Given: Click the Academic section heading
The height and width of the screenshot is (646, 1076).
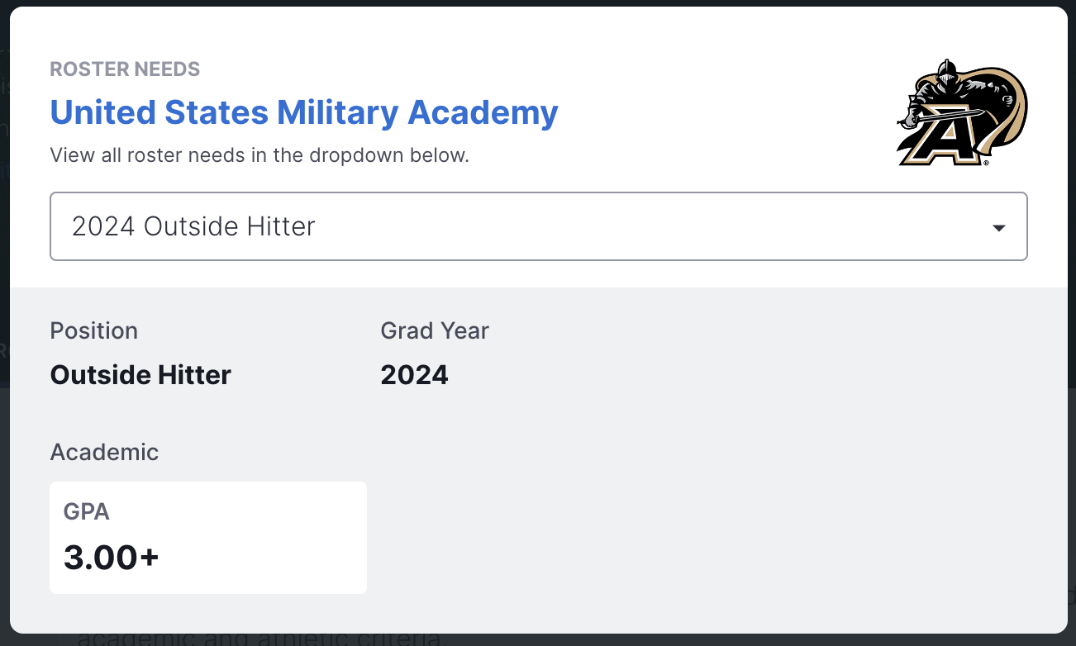Looking at the screenshot, I should pos(104,452).
